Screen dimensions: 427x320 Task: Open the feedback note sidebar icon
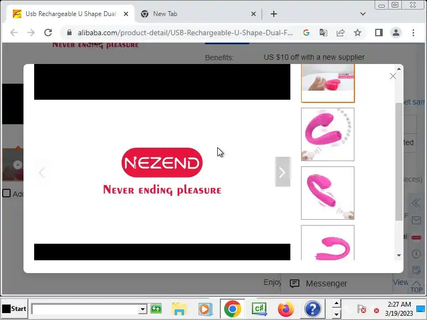[416, 270]
